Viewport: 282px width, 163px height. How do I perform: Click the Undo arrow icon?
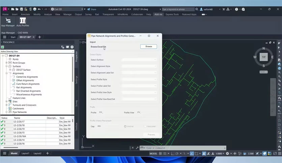[x=39, y=9]
